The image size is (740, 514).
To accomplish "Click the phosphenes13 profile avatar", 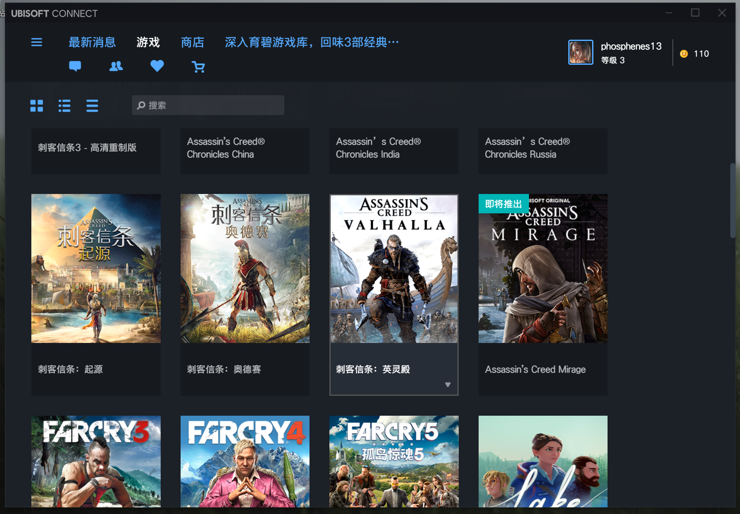I will (580, 52).
